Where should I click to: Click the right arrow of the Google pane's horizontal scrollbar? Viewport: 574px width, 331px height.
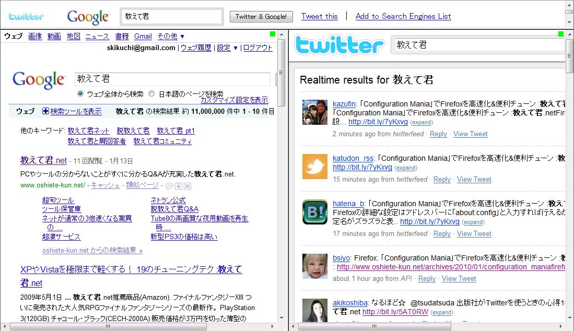272,326
